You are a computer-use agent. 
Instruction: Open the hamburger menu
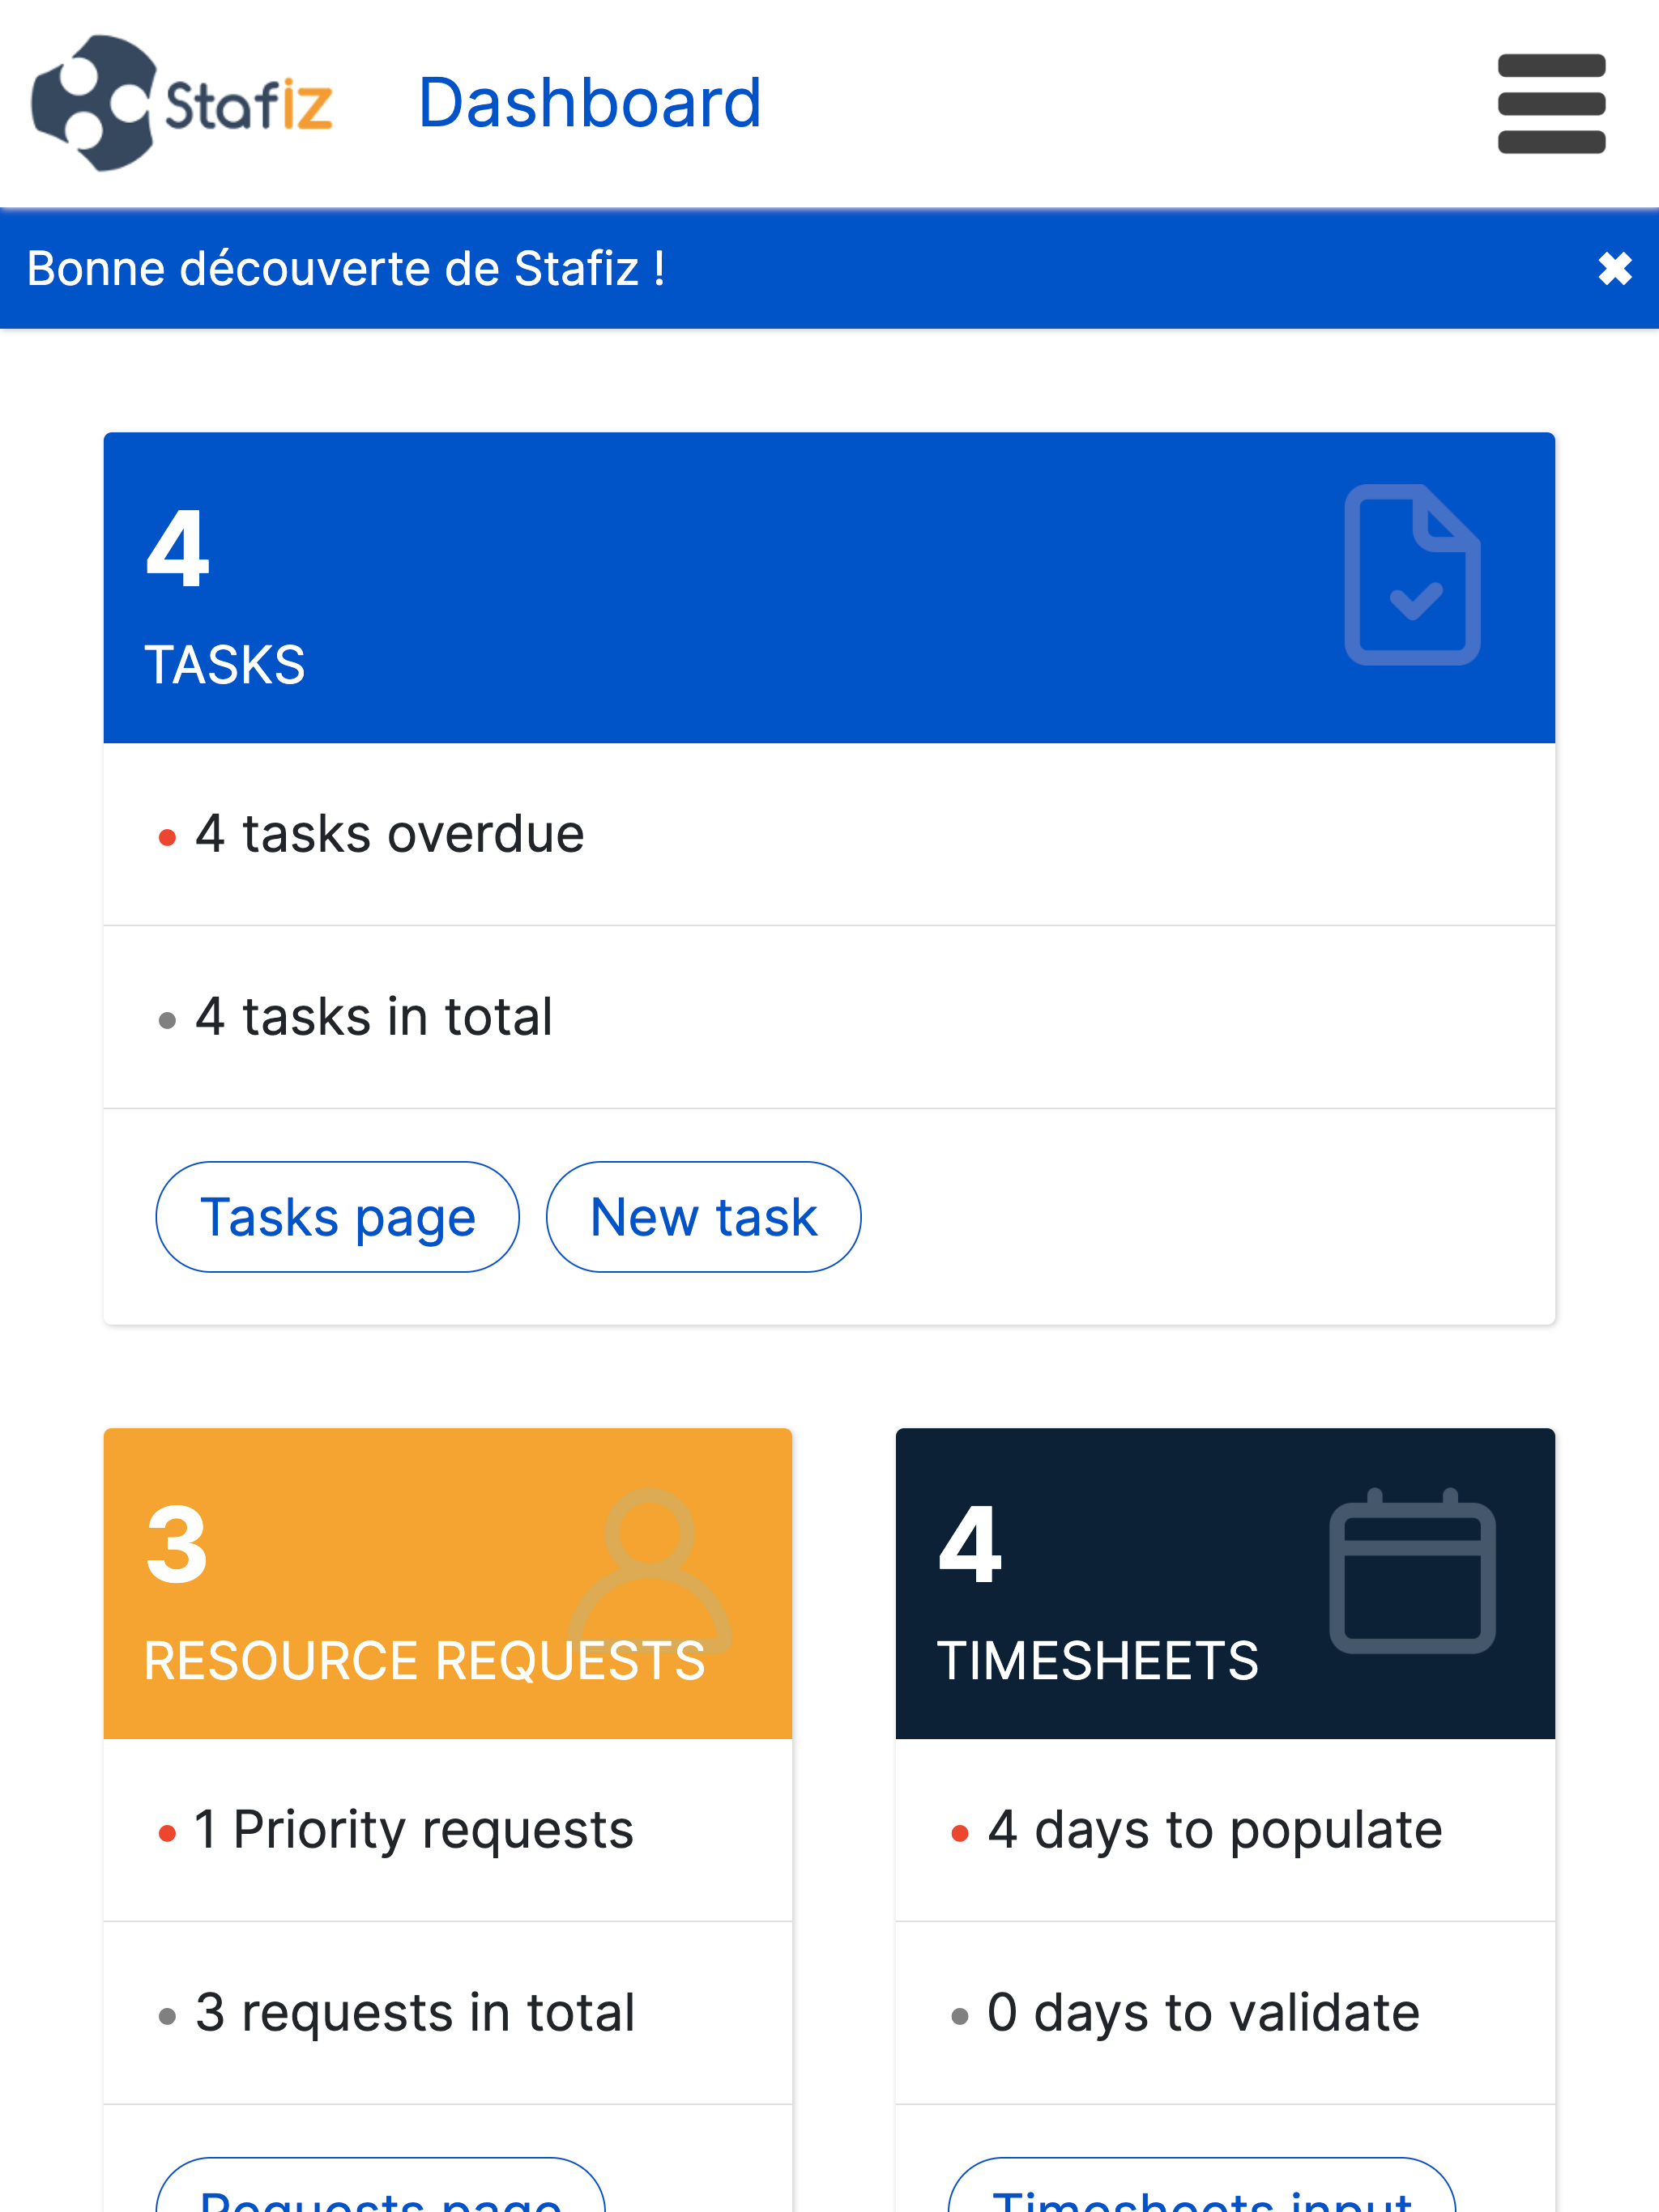pyautogui.click(x=1551, y=104)
